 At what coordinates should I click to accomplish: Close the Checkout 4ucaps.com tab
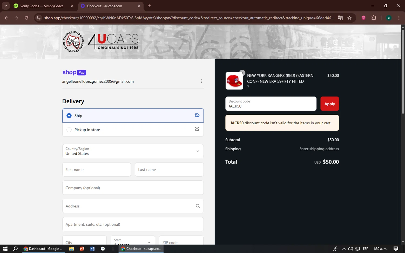point(139,6)
